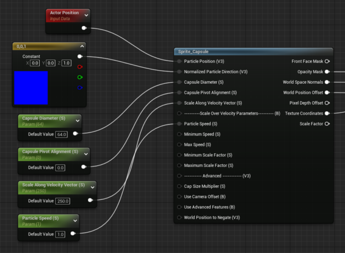Click the Scale Over Velocity Parameters (B) pin
The width and height of the screenshot is (345, 253).
pyautogui.click(x=179, y=113)
